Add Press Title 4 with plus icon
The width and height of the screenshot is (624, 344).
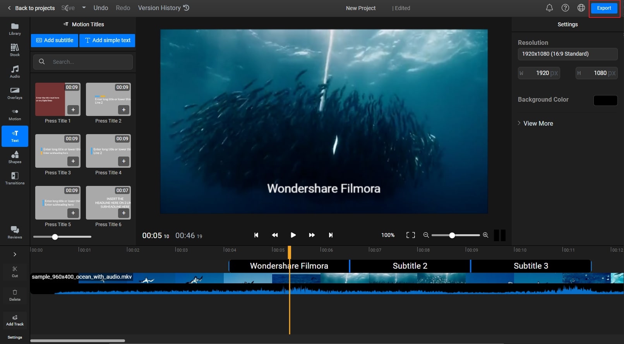tap(124, 161)
